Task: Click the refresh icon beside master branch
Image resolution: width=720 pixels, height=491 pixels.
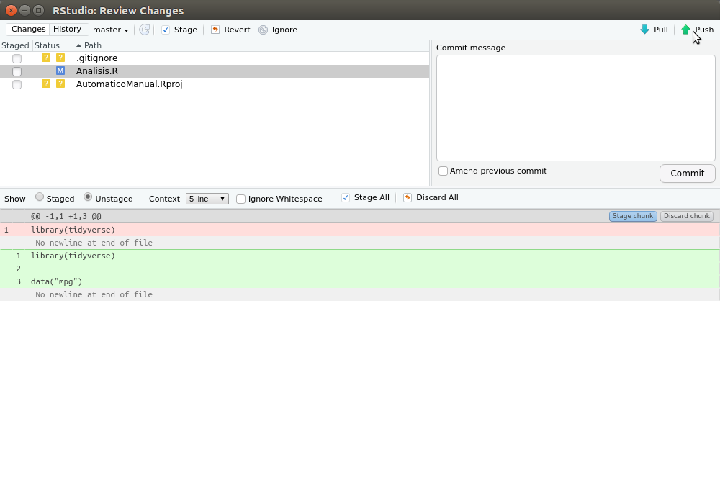Action: (x=144, y=30)
